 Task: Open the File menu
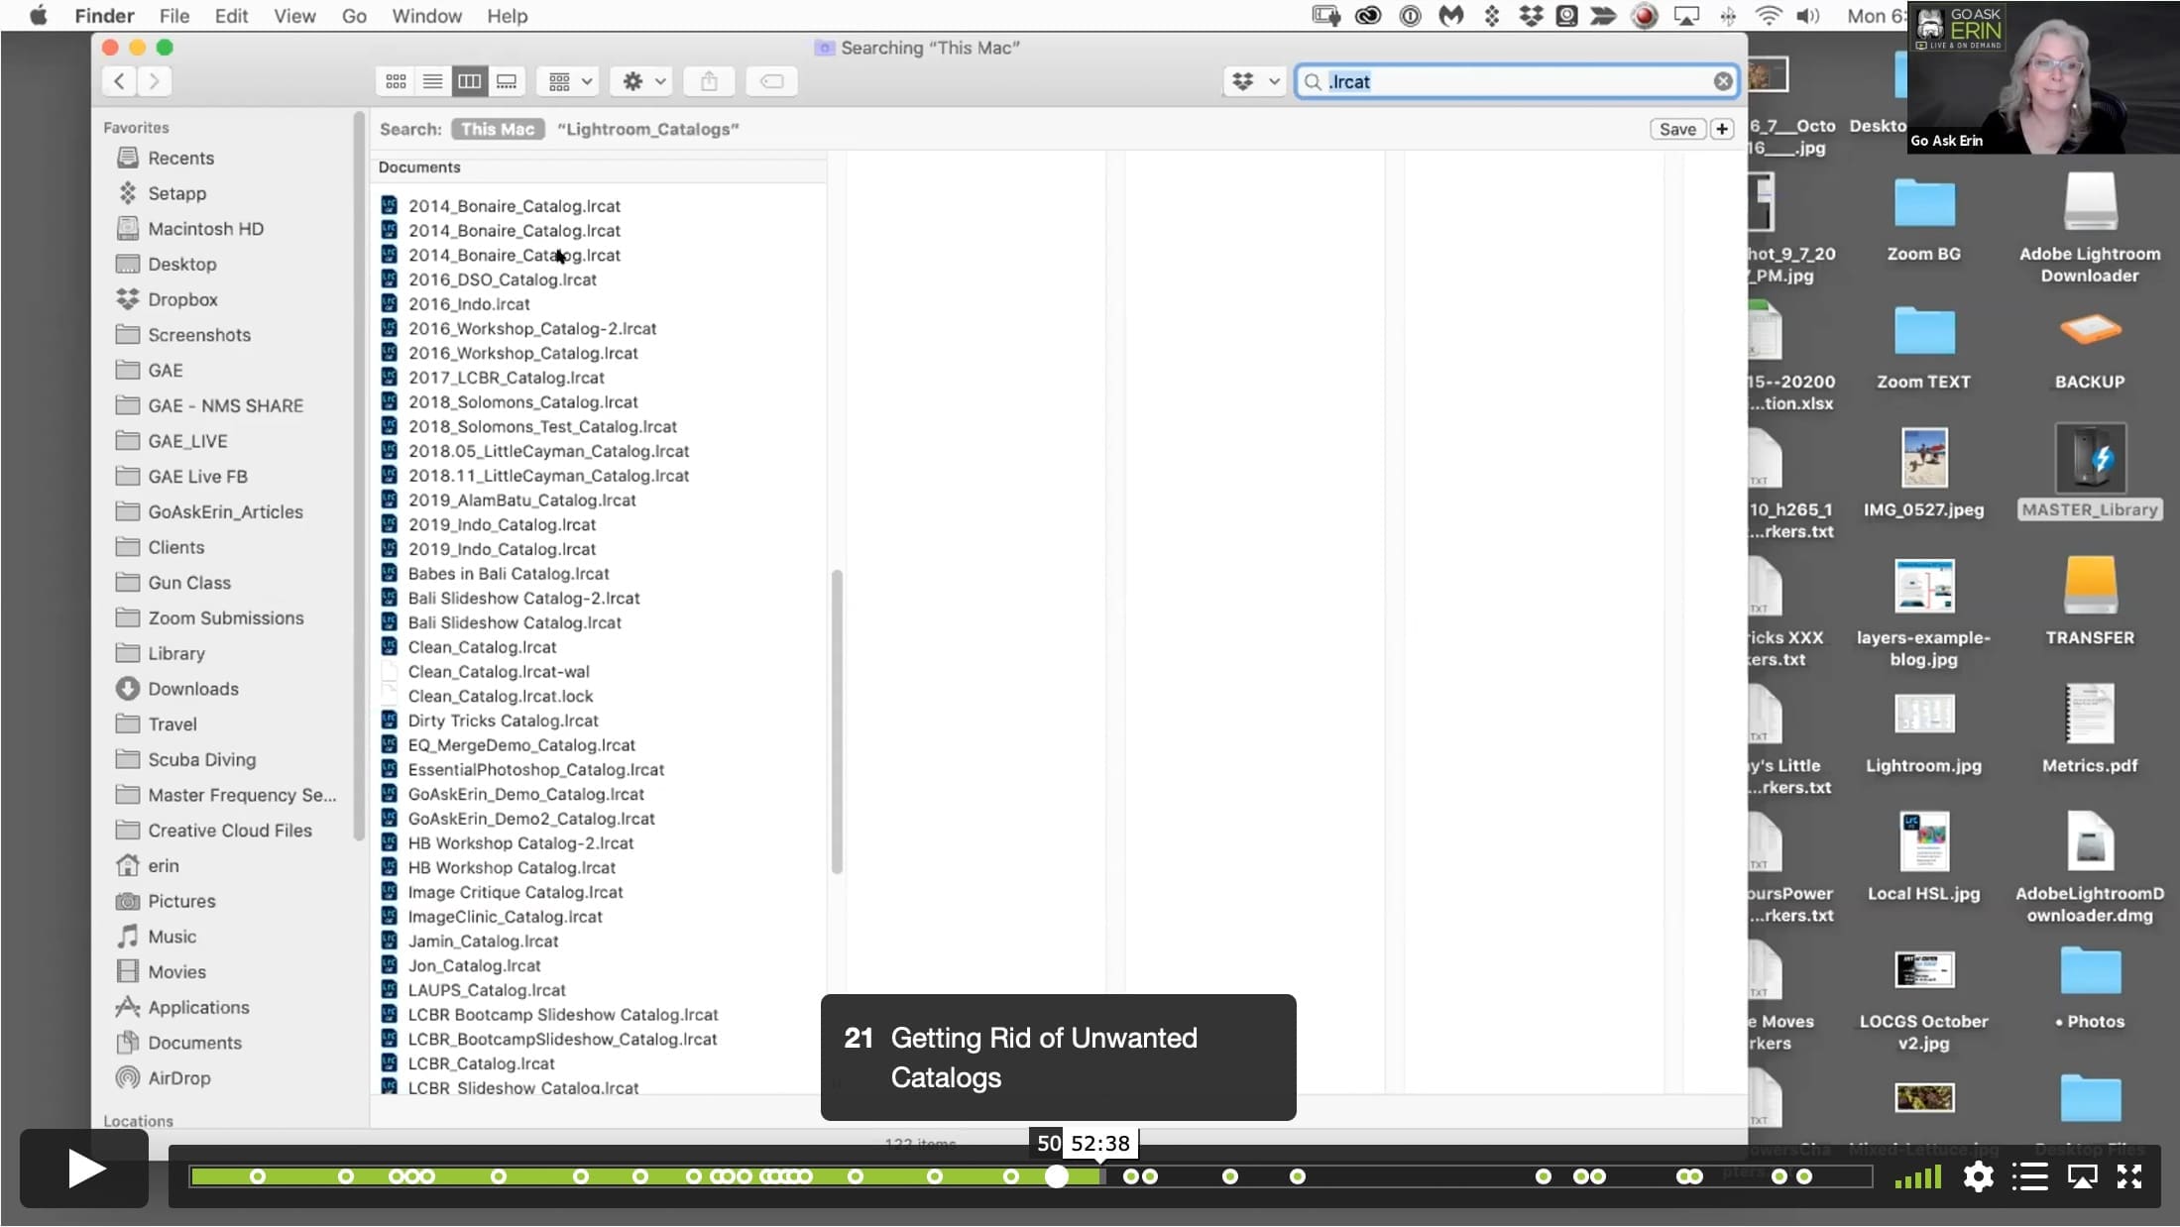[174, 16]
